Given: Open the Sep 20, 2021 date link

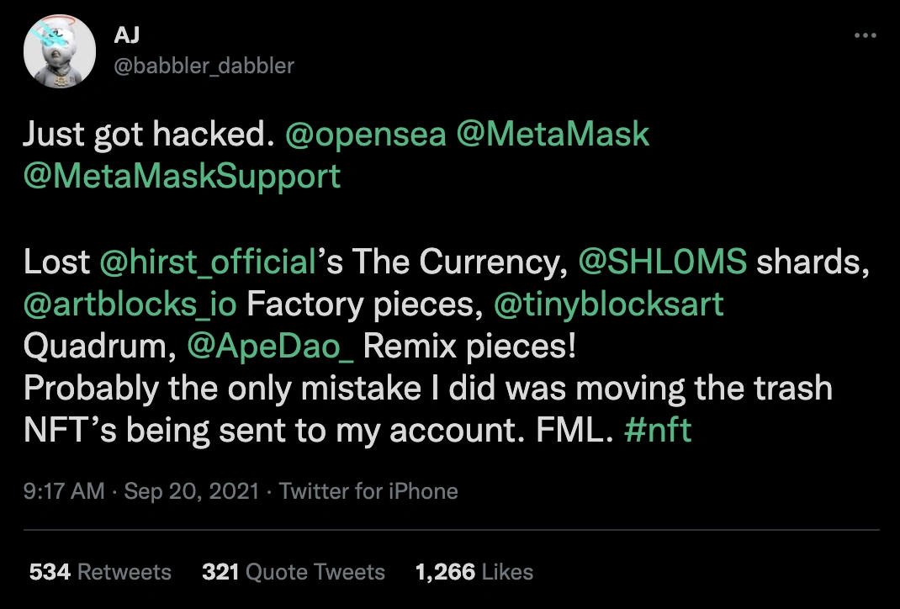Looking at the screenshot, I should point(192,491).
